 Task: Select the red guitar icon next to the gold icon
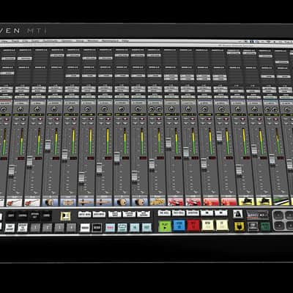coord(175,202)
